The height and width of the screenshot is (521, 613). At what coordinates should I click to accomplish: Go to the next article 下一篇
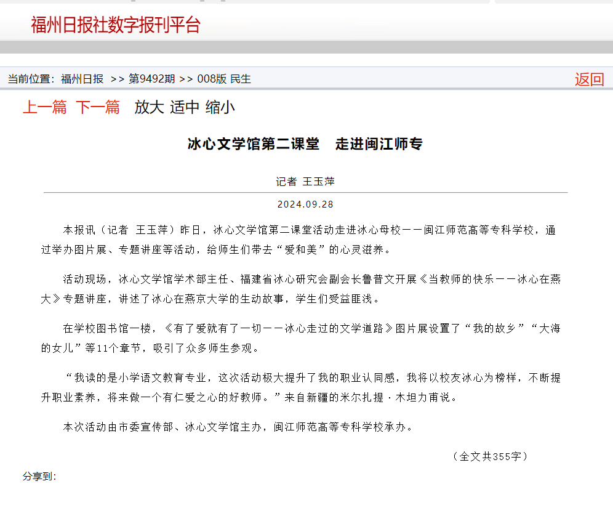(x=98, y=107)
